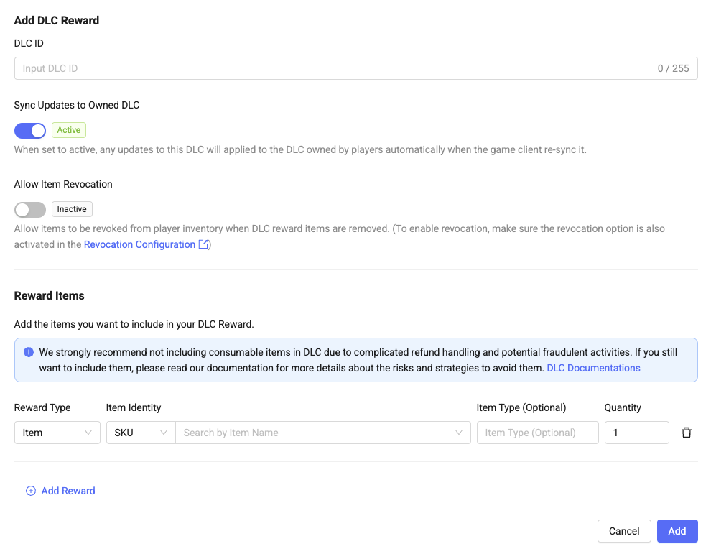This screenshot has height=554, width=711.
Task: Focus the Input DLC ID text field
Action: pyautogui.click(x=356, y=68)
